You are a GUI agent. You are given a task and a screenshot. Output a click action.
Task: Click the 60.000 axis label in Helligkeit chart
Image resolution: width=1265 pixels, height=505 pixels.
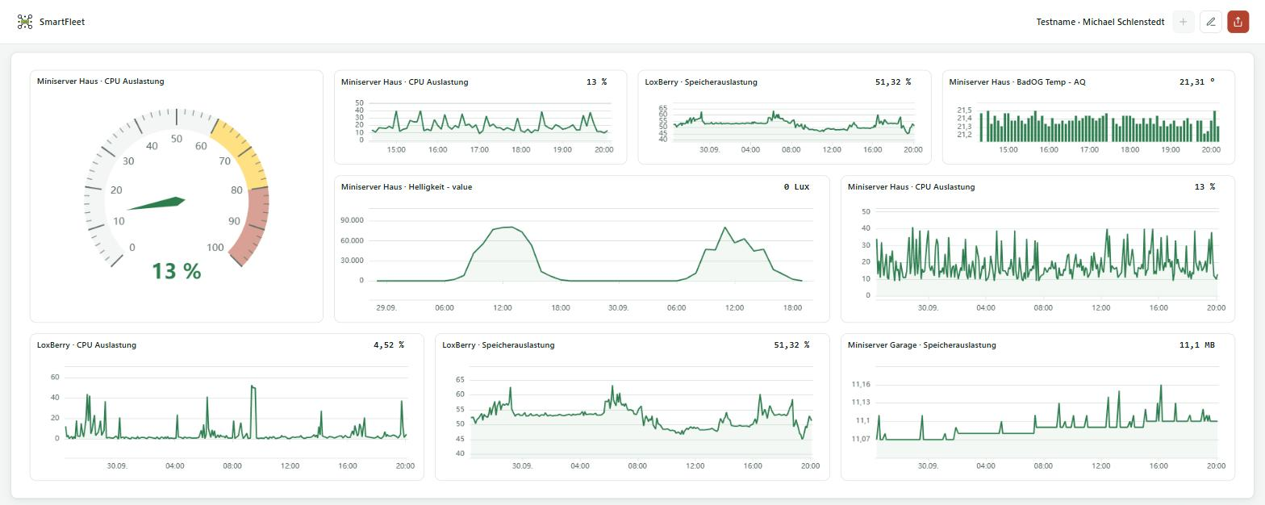click(x=351, y=240)
